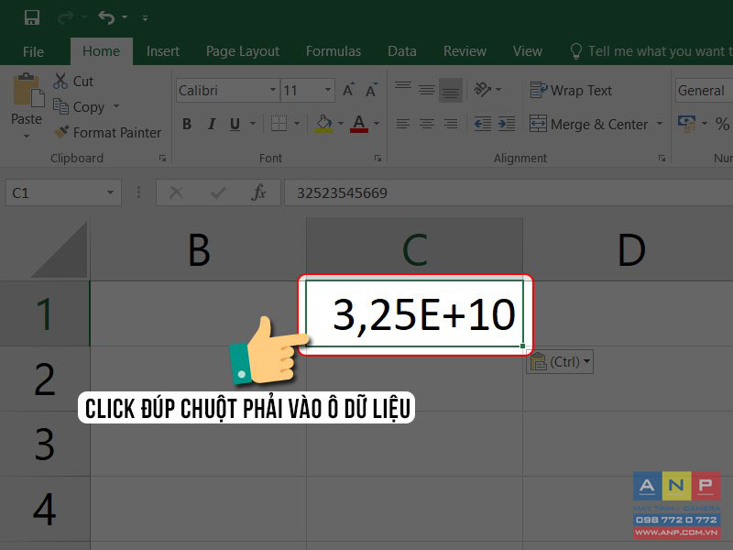Toggle Italic formatting
The image size is (733, 550).
coord(212,124)
